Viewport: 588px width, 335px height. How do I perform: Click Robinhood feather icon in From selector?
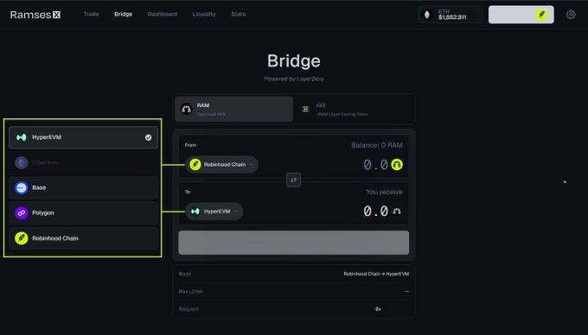(195, 164)
